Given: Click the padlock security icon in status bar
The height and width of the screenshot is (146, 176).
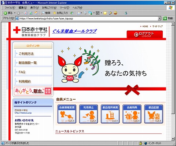Looking at the screenshot, I should 140,143.
